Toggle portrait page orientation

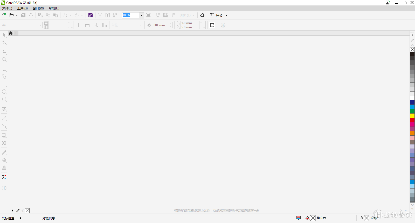[80, 25]
